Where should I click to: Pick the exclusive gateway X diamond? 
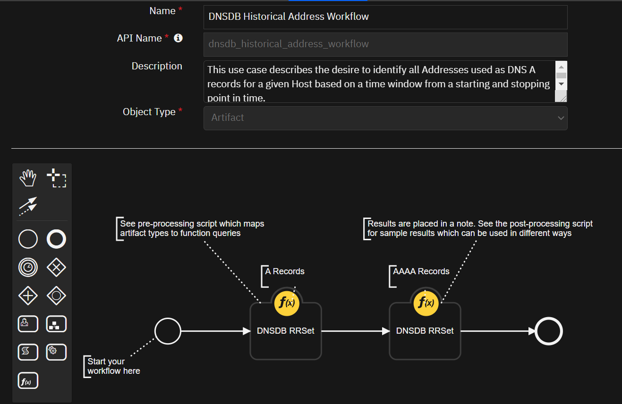[56, 268]
